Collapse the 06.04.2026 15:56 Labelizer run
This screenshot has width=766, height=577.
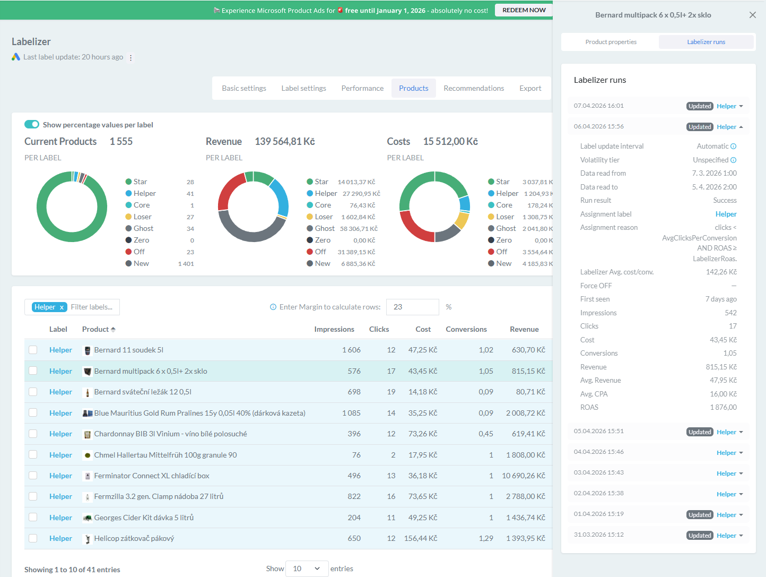tap(741, 127)
